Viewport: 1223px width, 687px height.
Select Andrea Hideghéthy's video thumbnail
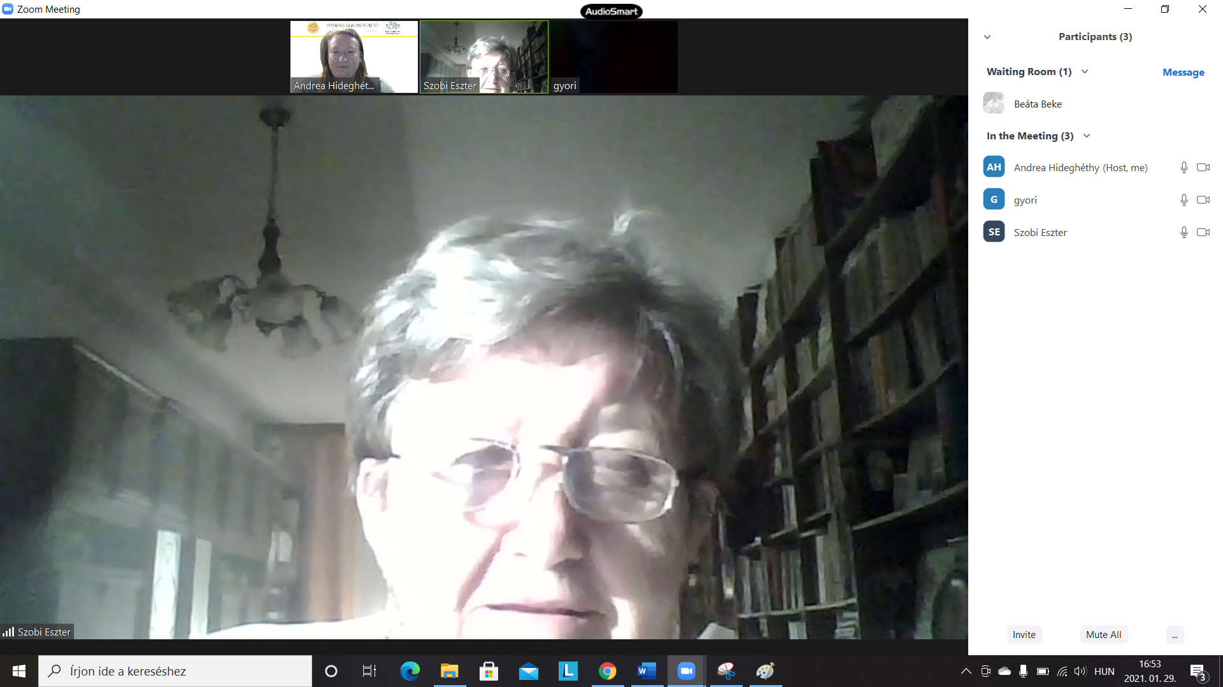pos(354,57)
